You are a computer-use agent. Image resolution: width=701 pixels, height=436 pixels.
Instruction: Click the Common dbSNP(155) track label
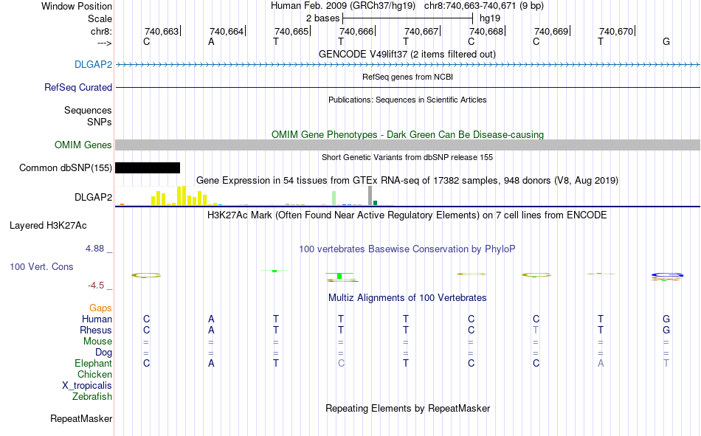click(65, 167)
